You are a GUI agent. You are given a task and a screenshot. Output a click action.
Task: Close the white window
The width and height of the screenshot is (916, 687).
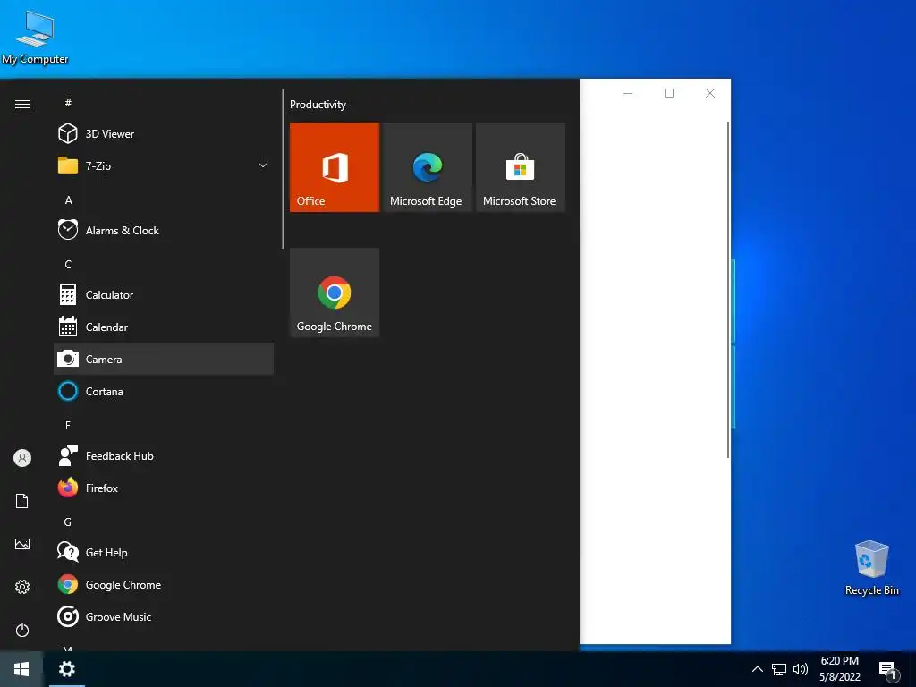coord(709,93)
